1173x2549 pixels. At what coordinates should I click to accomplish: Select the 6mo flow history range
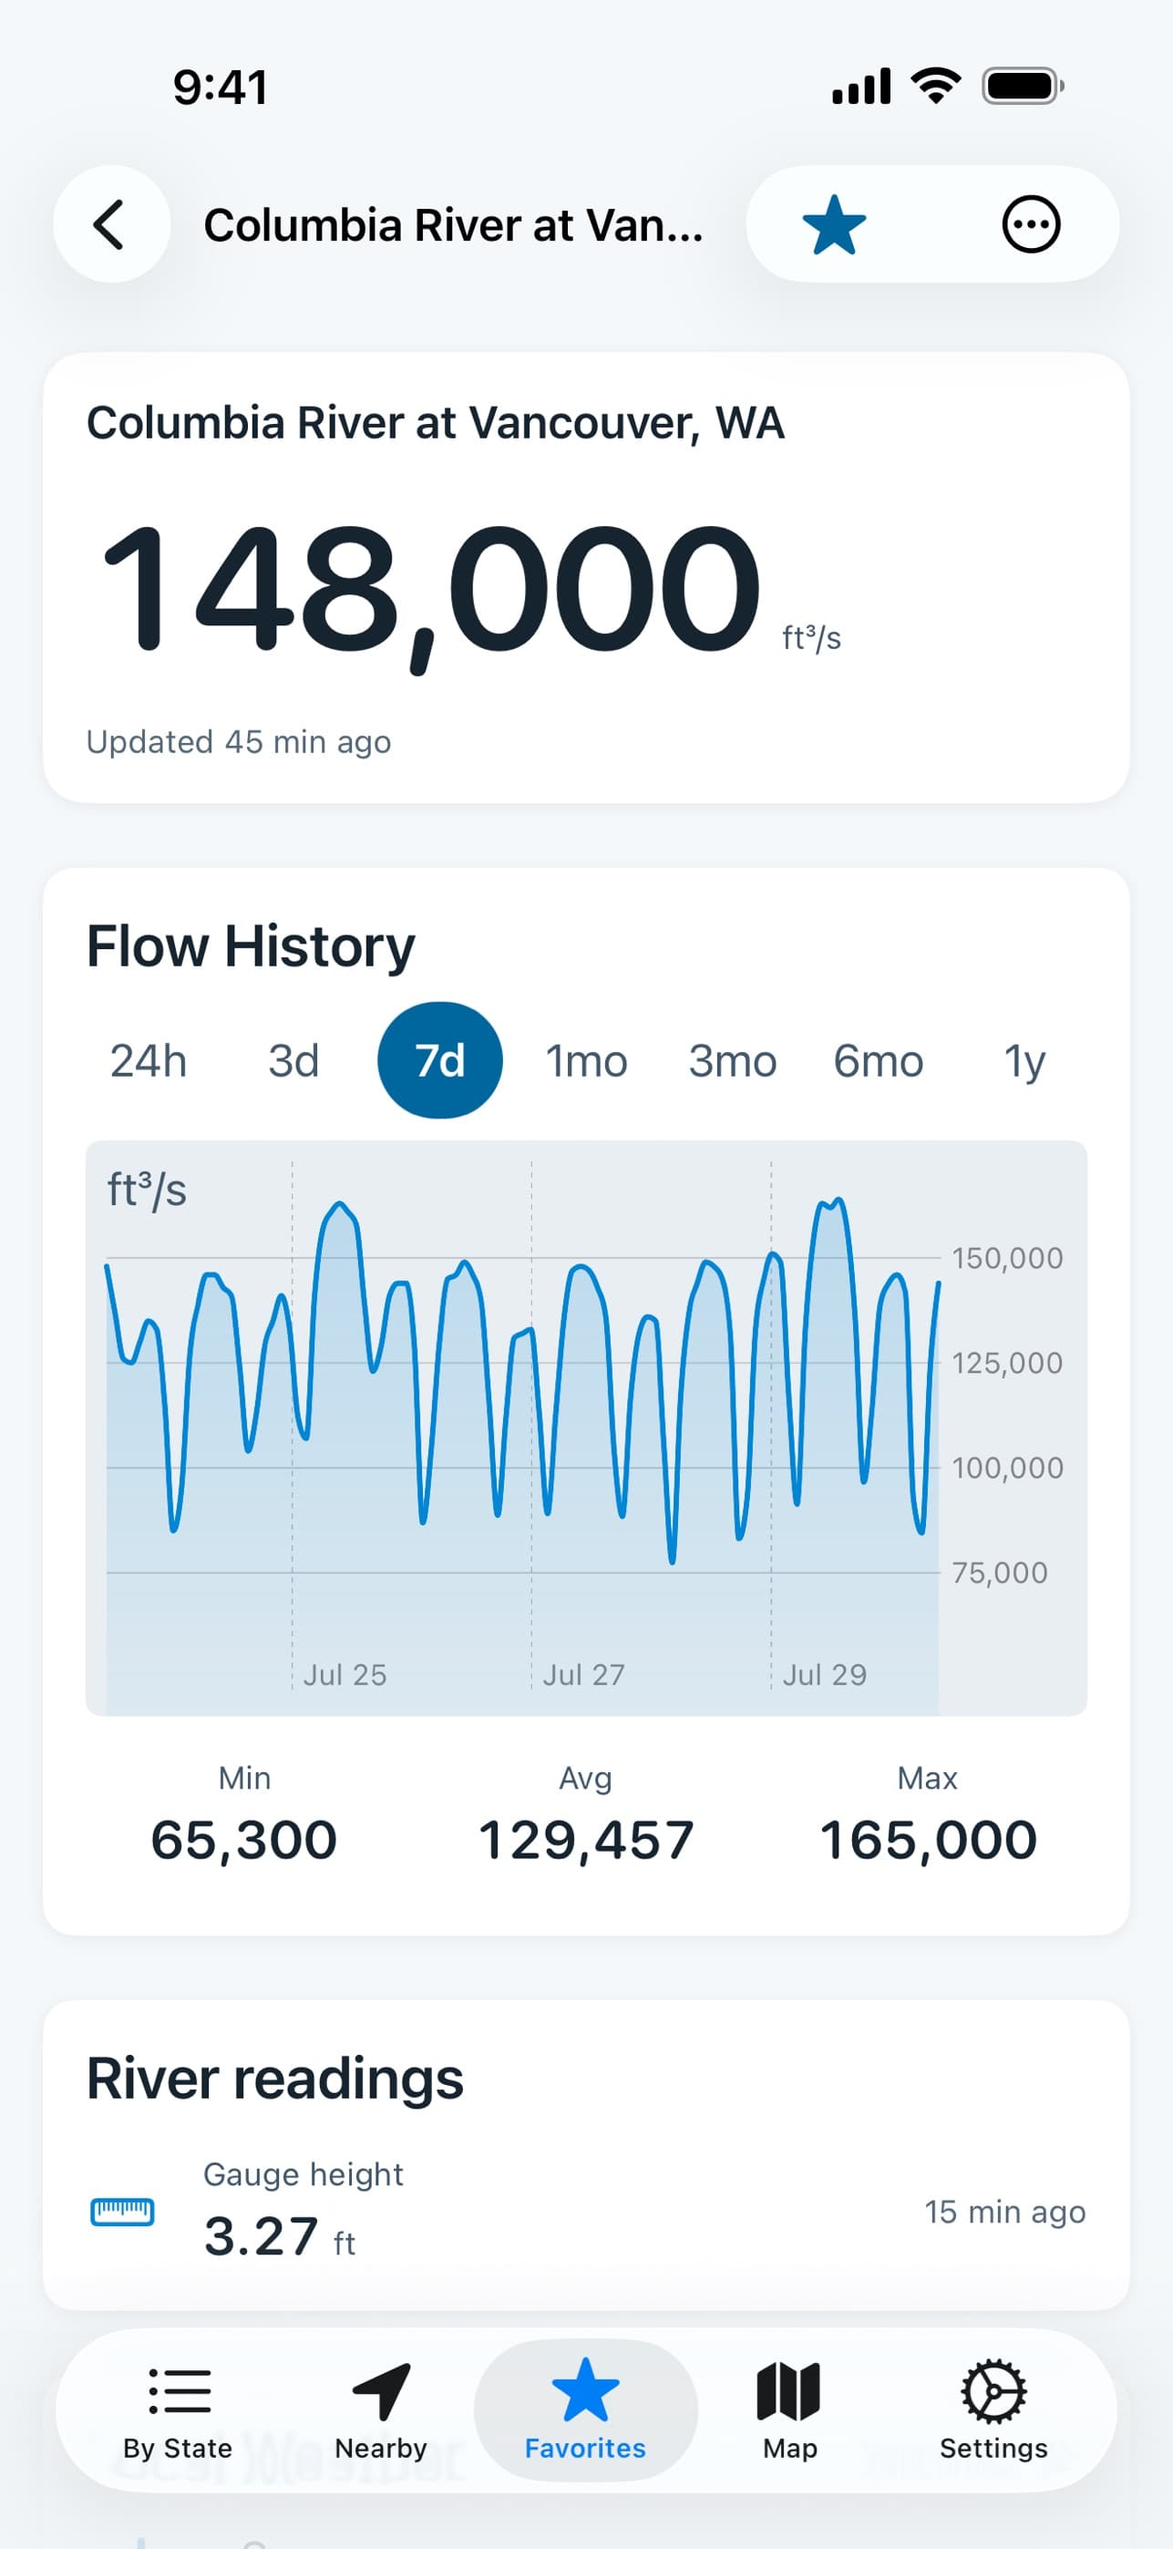coord(879,1061)
